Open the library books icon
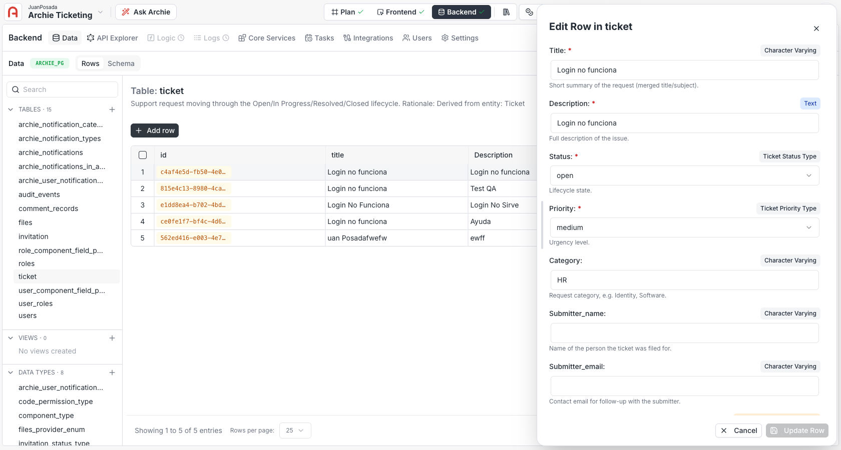 point(506,12)
